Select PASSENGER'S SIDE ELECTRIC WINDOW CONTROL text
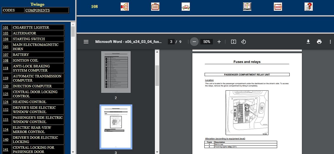Image resolution: width=334 pixels, height=154 pixels. [x=38, y=120]
